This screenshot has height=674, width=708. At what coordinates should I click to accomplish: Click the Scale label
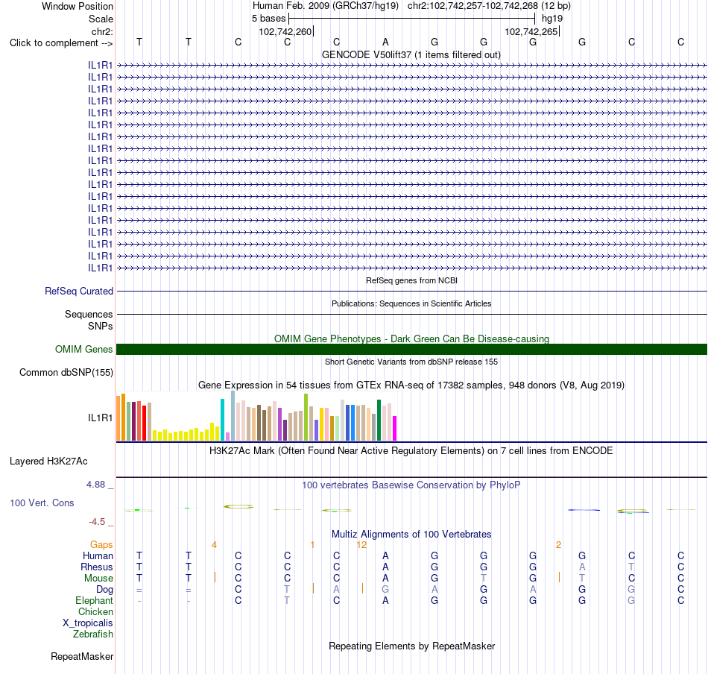point(101,19)
